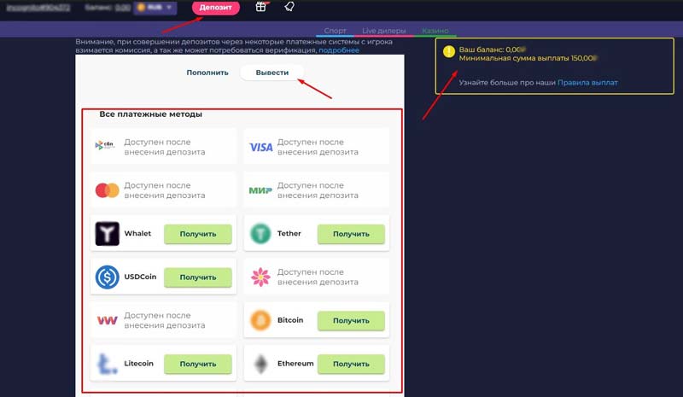
Task: Click the Bitcoin orange icon
Action: point(260,320)
